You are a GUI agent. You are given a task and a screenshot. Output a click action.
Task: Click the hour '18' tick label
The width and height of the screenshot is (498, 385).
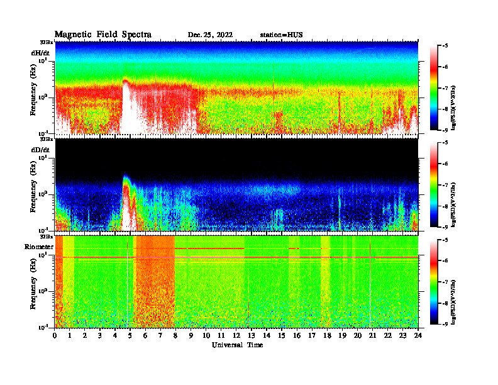click(x=327, y=335)
